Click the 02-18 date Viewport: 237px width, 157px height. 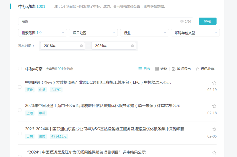click(x=212, y=113)
